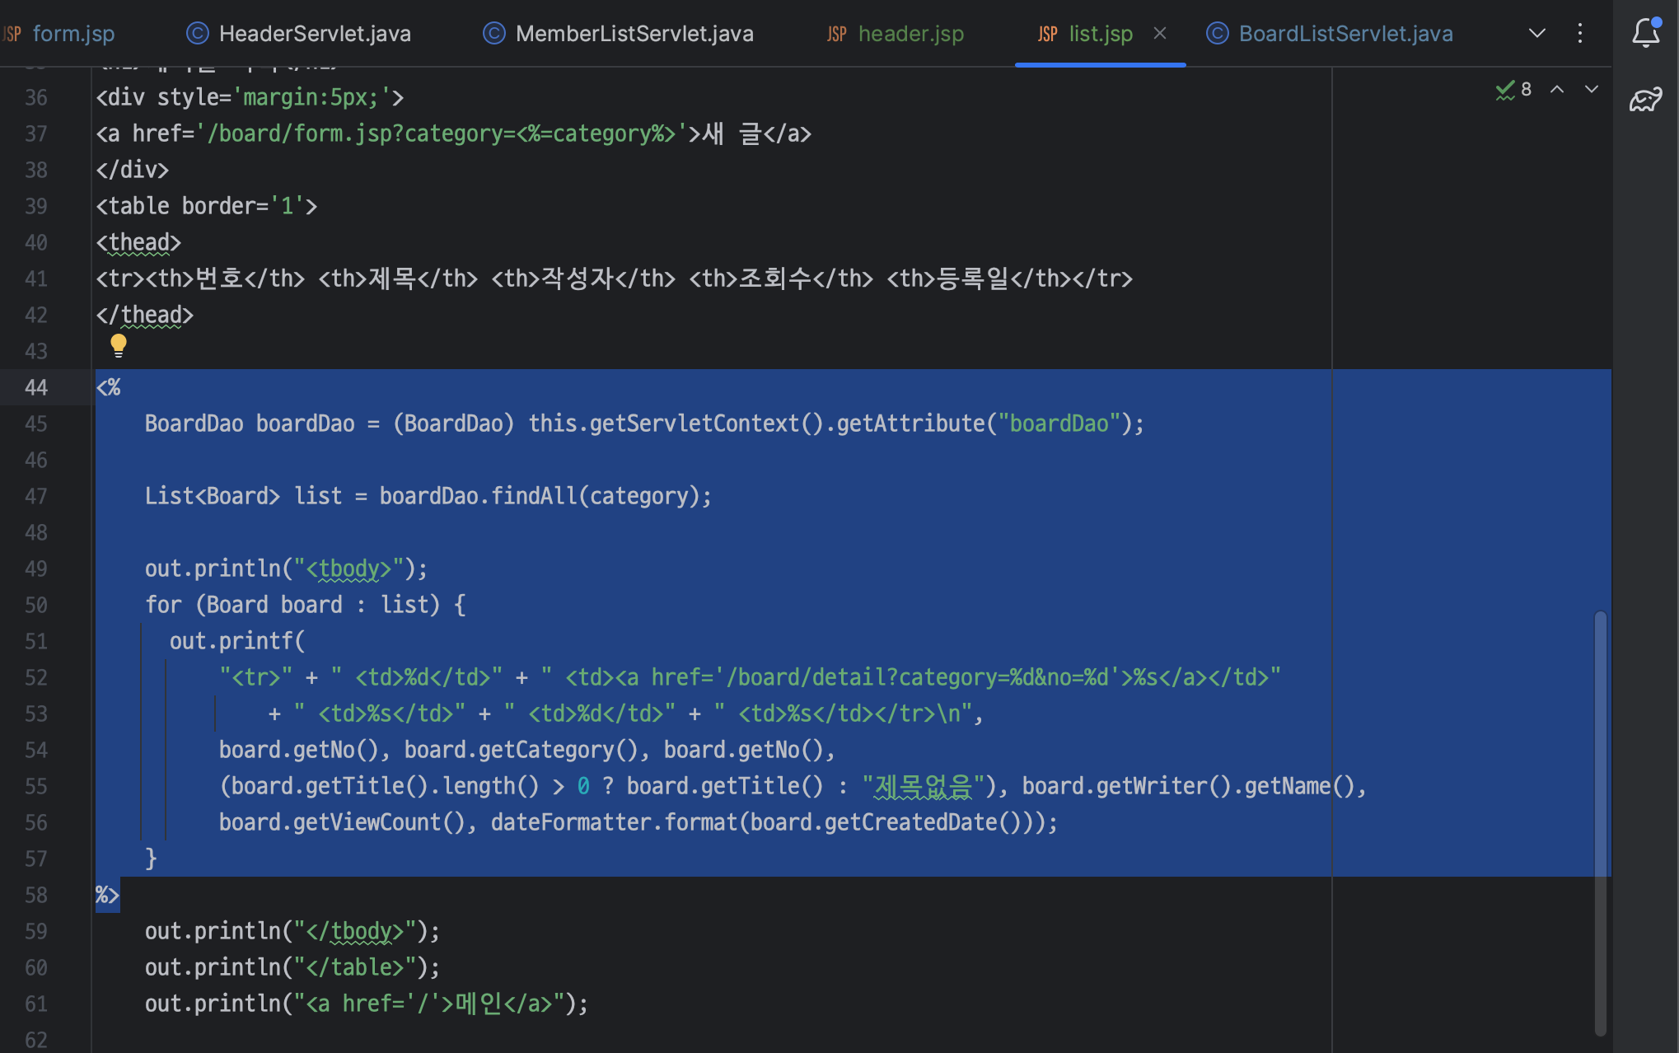Image resolution: width=1679 pixels, height=1053 pixels.
Task: Place cursor in the findAll(category) line
Action: point(534,496)
